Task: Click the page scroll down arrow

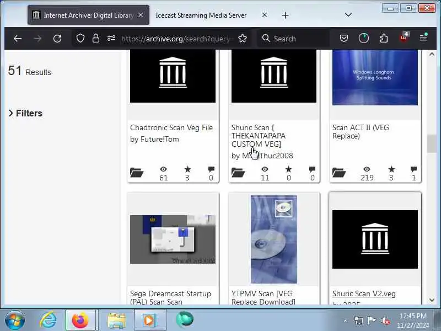Action: click(432, 300)
